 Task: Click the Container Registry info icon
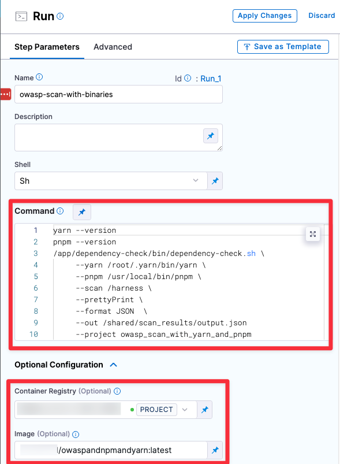tap(117, 391)
